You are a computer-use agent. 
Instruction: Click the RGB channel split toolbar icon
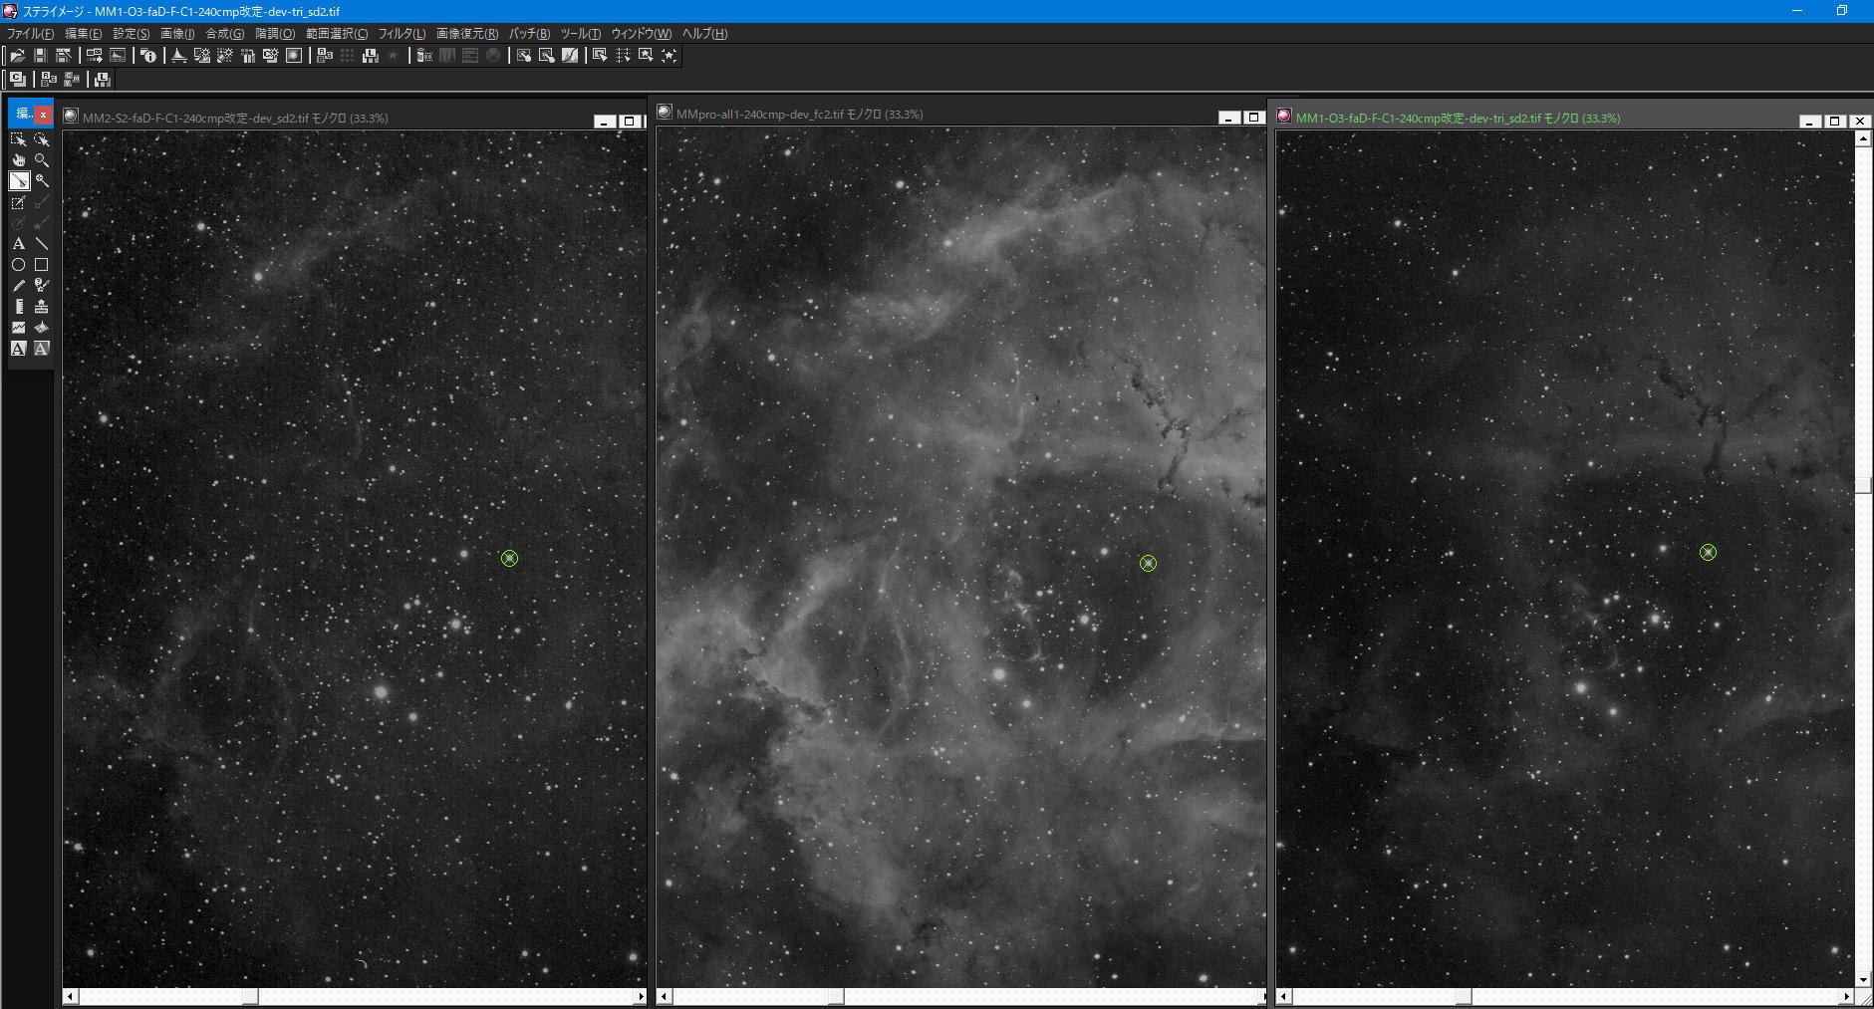(325, 56)
